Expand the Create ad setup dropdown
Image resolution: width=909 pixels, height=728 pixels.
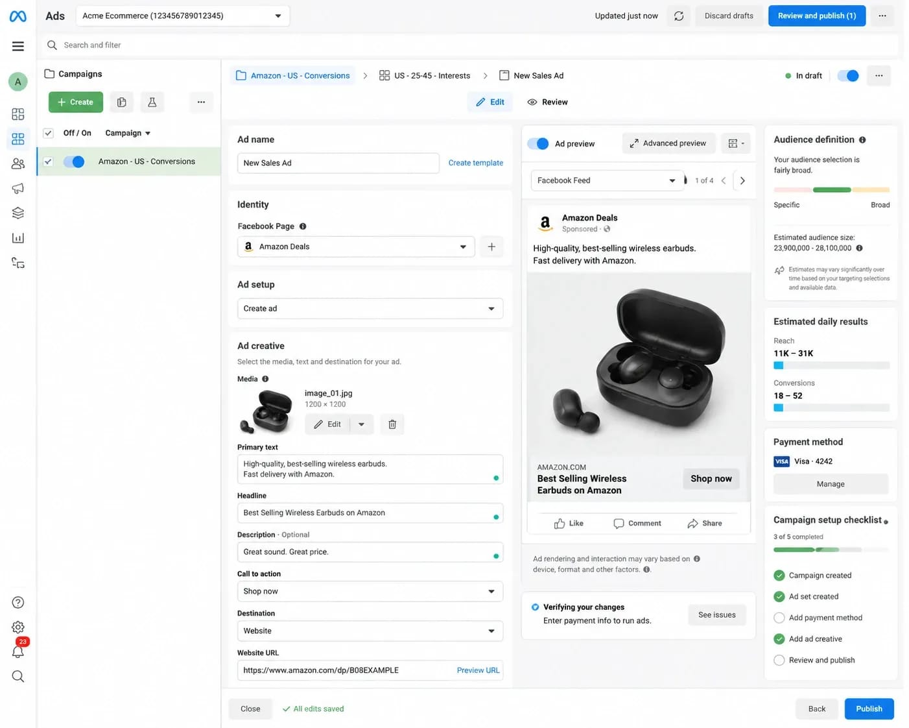[370, 309]
